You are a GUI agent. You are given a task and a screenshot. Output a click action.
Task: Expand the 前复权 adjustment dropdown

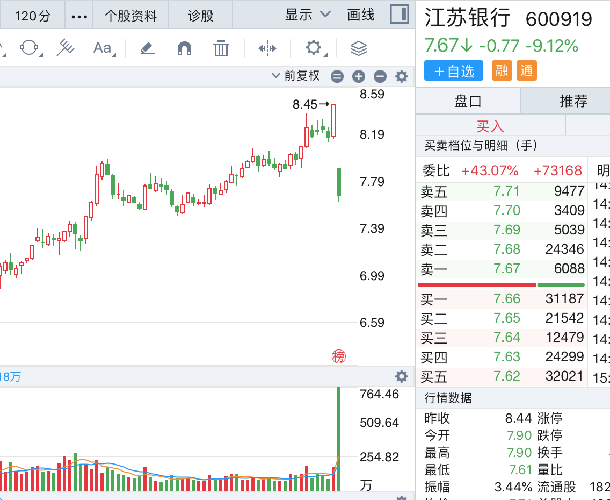(x=296, y=76)
